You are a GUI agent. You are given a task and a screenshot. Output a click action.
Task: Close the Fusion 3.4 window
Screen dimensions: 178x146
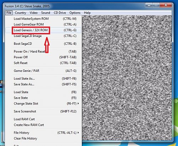pos(166,5)
